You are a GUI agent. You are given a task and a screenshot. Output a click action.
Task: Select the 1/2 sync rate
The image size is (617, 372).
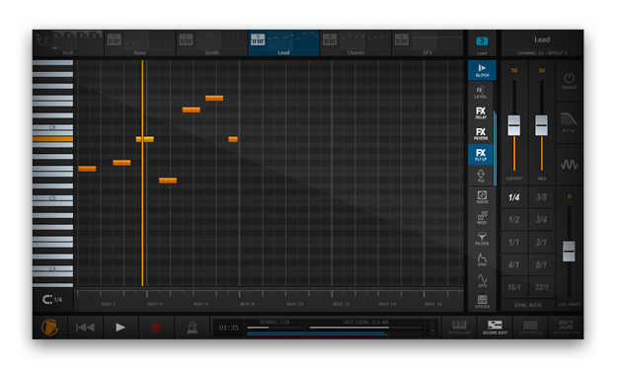[x=514, y=220]
